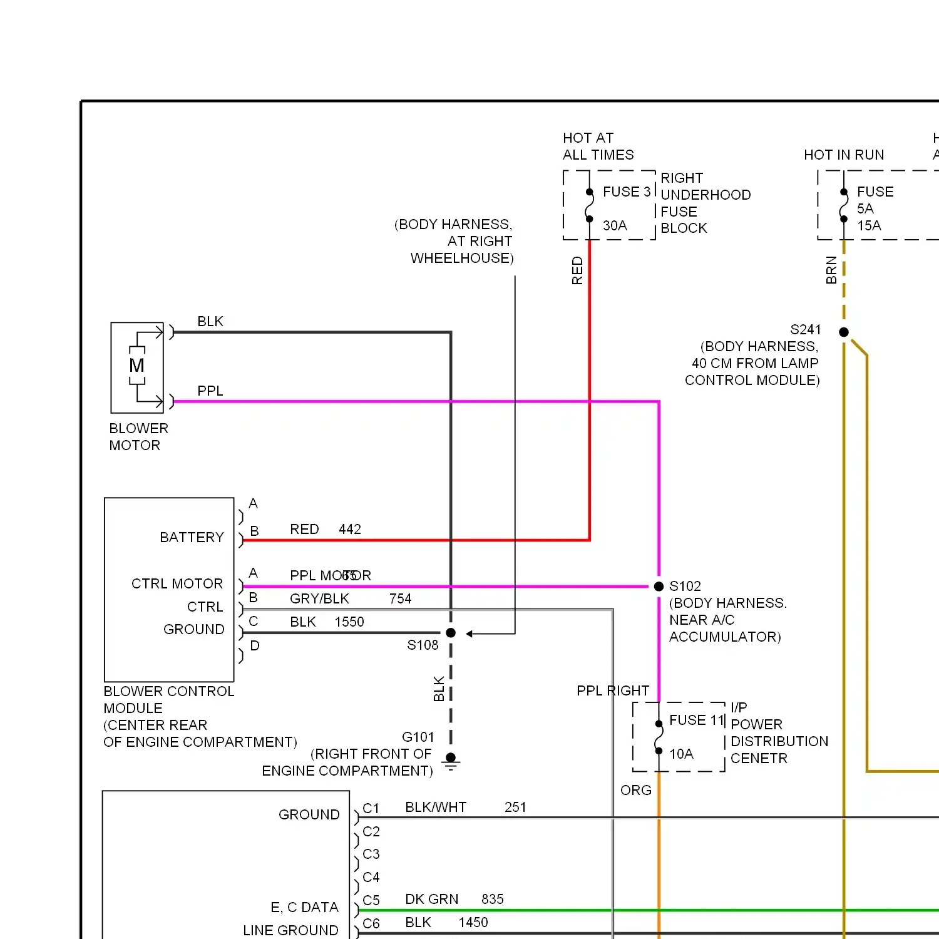Click the vertical BRN wire label
This screenshot has width=939, height=939.
pyautogui.click(x=831, y=270)
